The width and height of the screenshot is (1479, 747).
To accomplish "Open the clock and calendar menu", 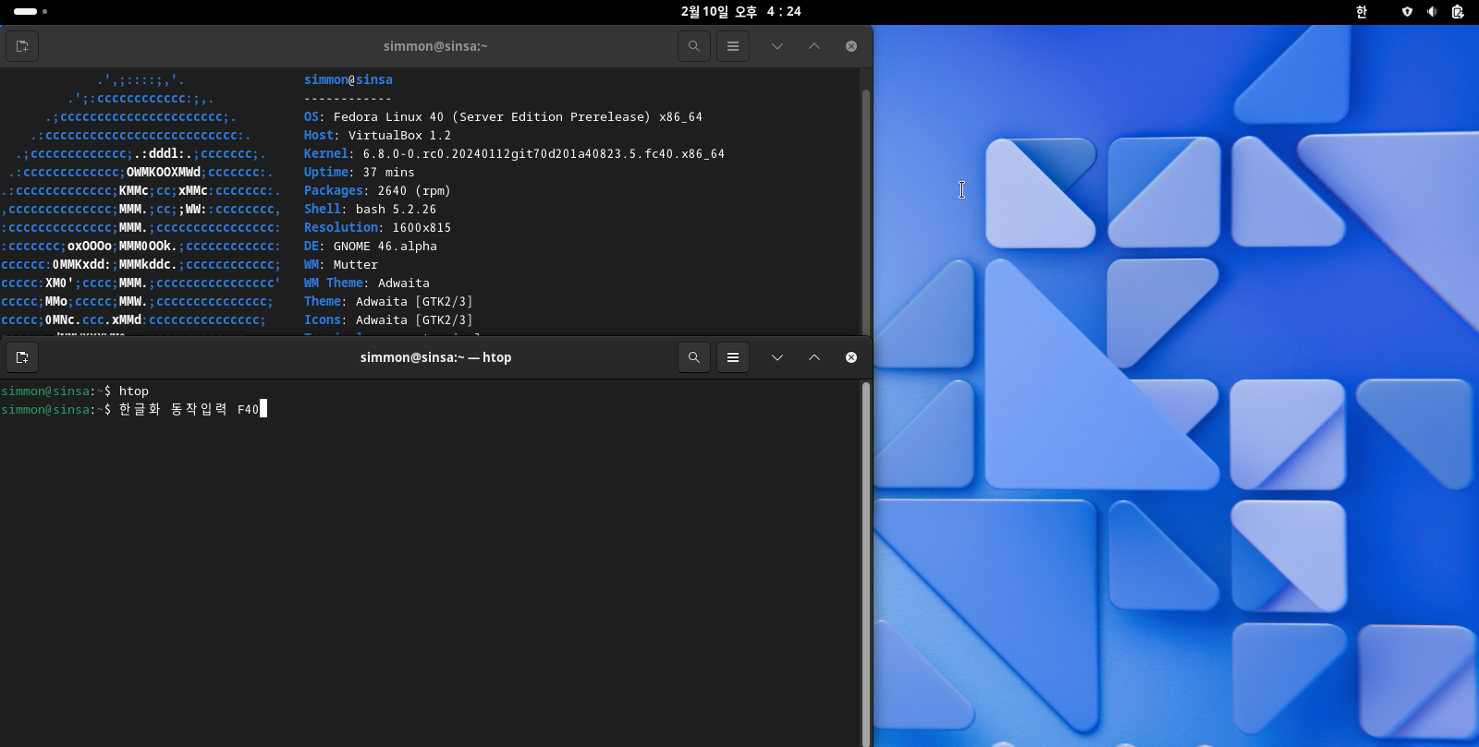I will click(740, 11).
